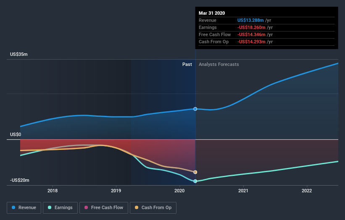The image size is (345, 220).
Task: Toggle the Free Cash Flow legend button
Action: point(104,208)
